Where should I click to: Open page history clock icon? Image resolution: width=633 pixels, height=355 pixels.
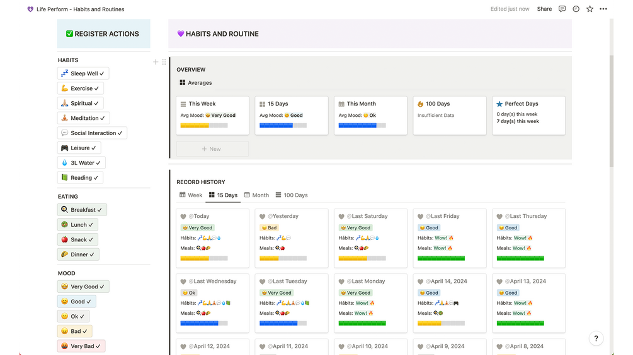coord(576,9)
